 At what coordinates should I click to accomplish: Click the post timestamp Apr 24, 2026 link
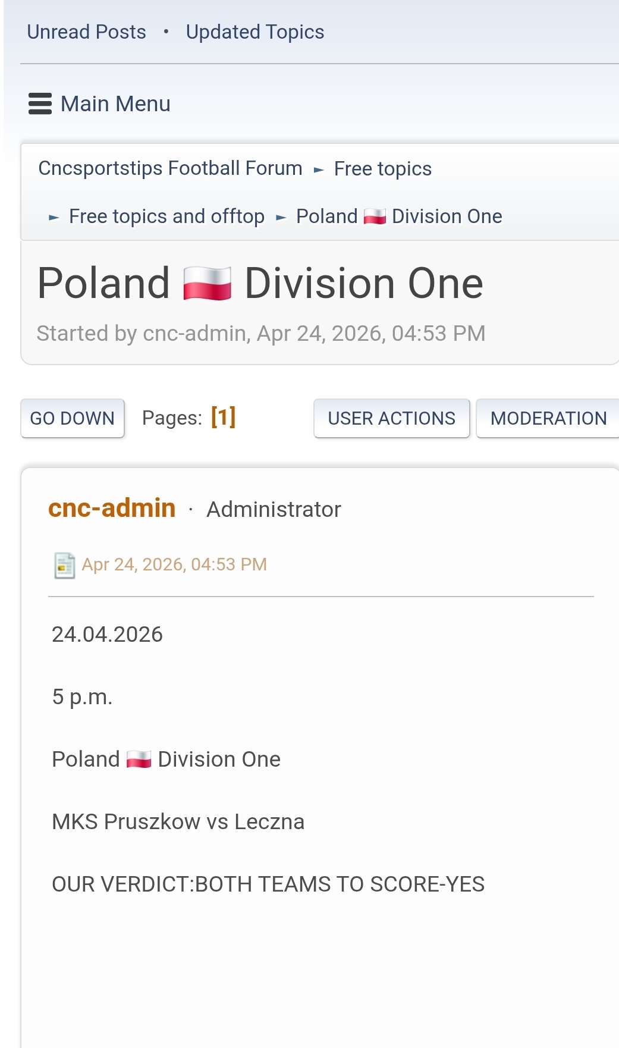[x=174, y=564]
